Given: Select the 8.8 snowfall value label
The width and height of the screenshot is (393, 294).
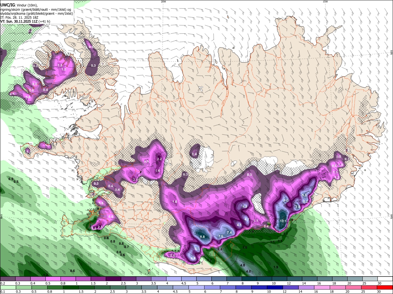Looking at the screenshot, I should 202,237.
